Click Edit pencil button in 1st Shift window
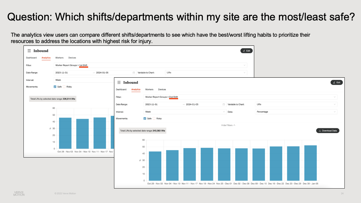This screenshot has height=203, width=361. [246, 51]
